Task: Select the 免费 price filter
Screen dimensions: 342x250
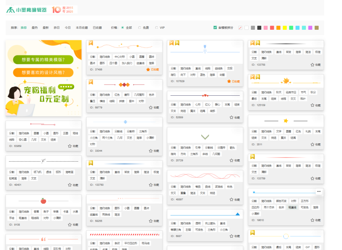Action: (x=140, y=28)
